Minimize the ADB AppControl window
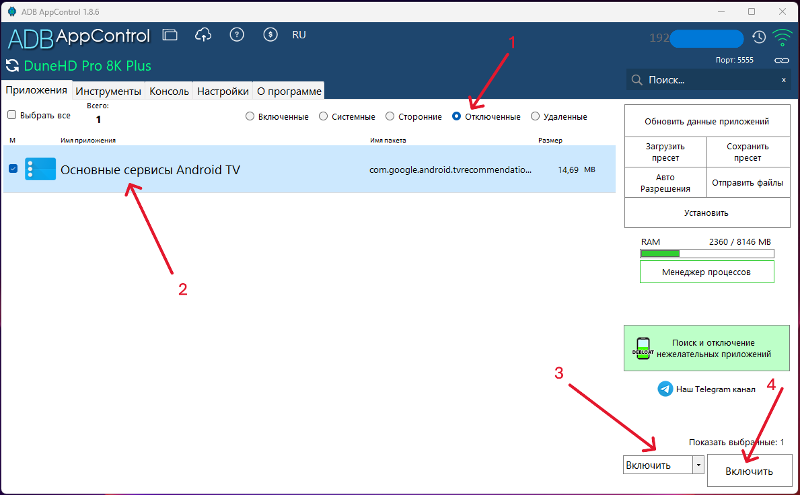Screen dimensions: 800x495 (721, 11)
